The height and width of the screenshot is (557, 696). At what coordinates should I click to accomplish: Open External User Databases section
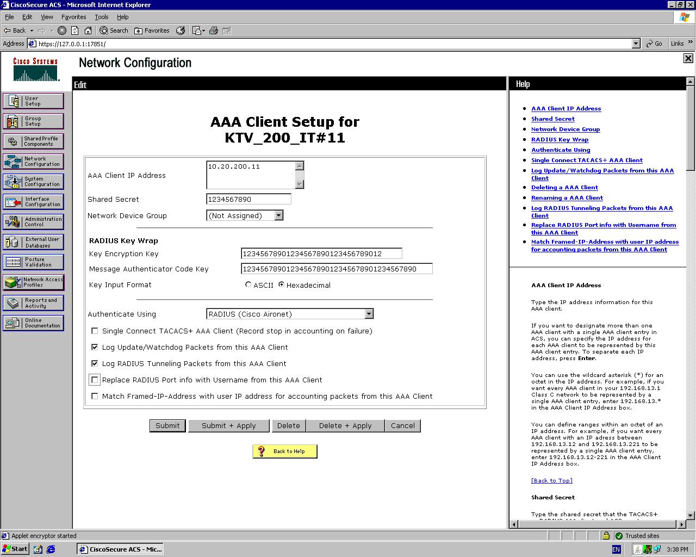tap(33, 242)
